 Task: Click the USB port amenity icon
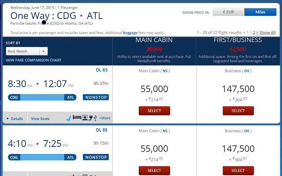[95, 118]
